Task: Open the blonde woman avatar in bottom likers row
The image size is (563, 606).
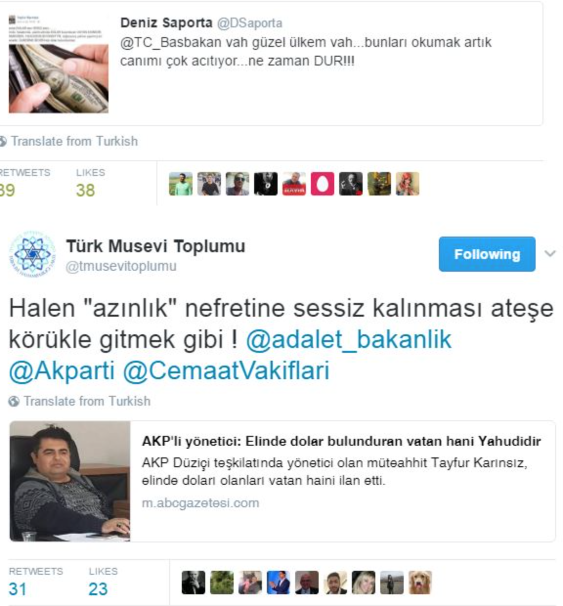Action: 364,583
